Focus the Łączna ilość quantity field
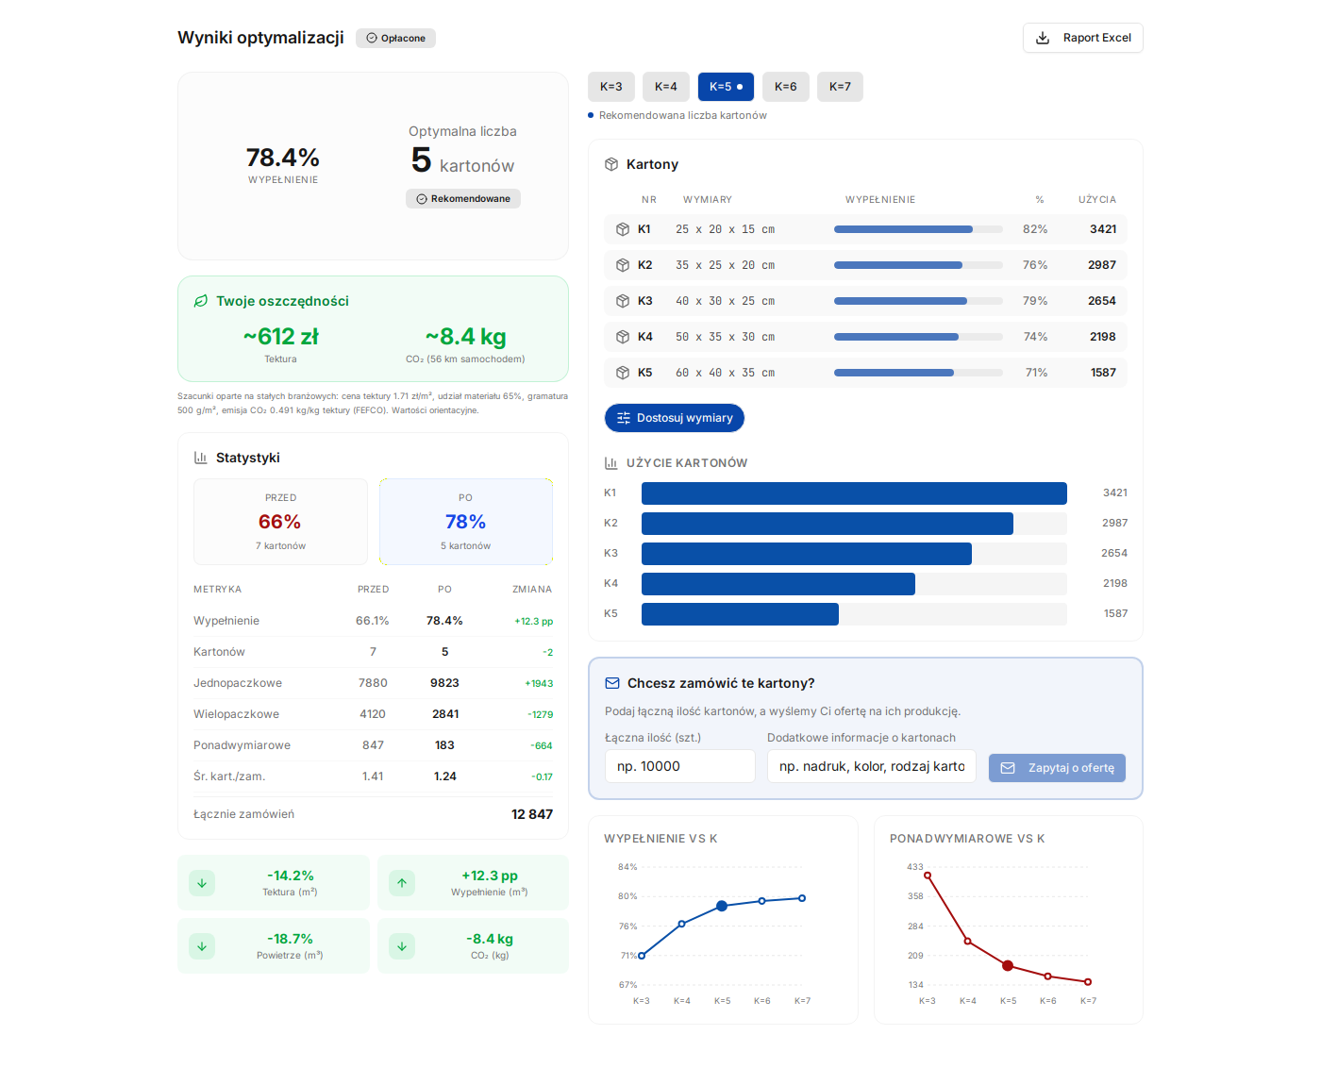This screenshot has height=1085, width=1321. [679, 766]
